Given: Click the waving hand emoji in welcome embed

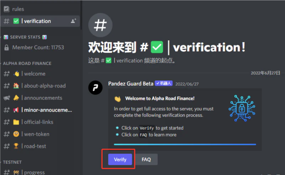Looking at the screenshot, I should pos(118,99).
